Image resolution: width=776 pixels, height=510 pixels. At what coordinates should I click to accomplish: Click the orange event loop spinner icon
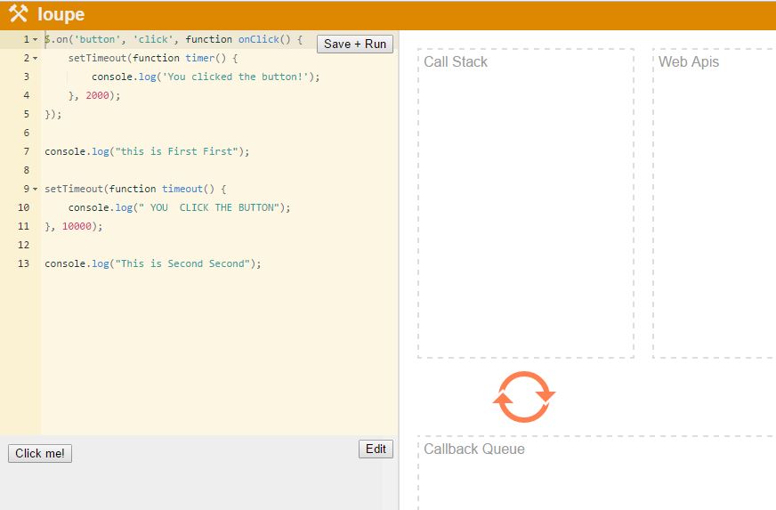[x=524, y=397]
